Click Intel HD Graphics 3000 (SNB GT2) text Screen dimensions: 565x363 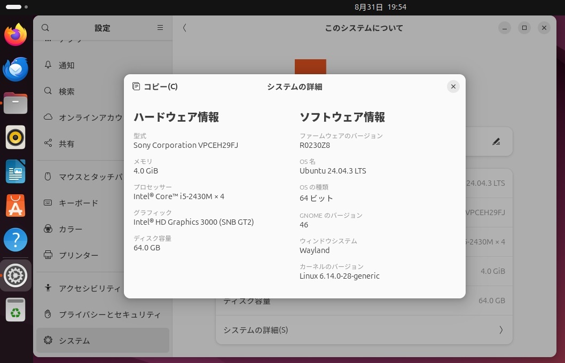click(x=193, y=222)
